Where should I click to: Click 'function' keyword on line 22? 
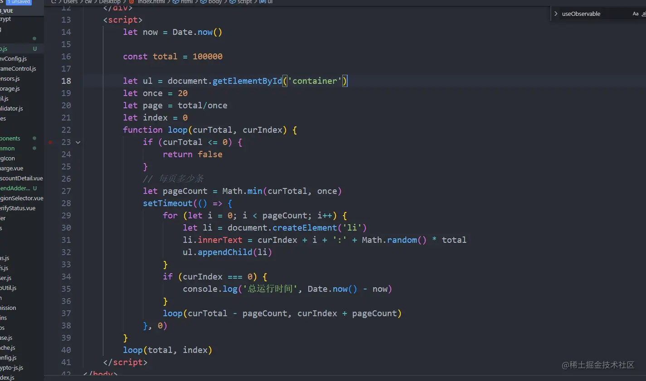(x=143, y=130)
